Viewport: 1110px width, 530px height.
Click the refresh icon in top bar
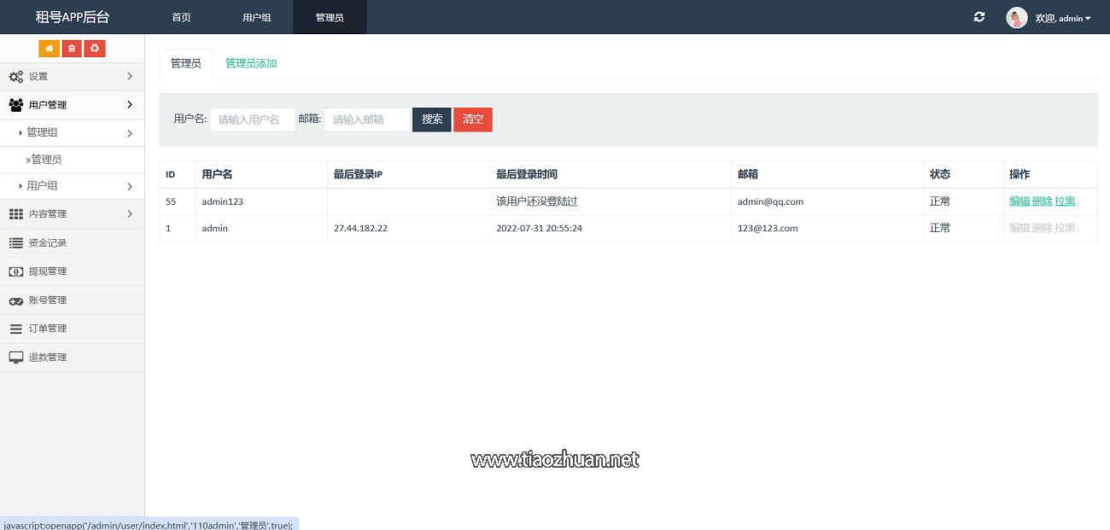[979, 17]
